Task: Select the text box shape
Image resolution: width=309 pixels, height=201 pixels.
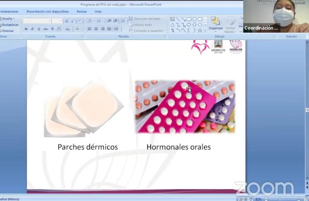Action: point(172,19)
